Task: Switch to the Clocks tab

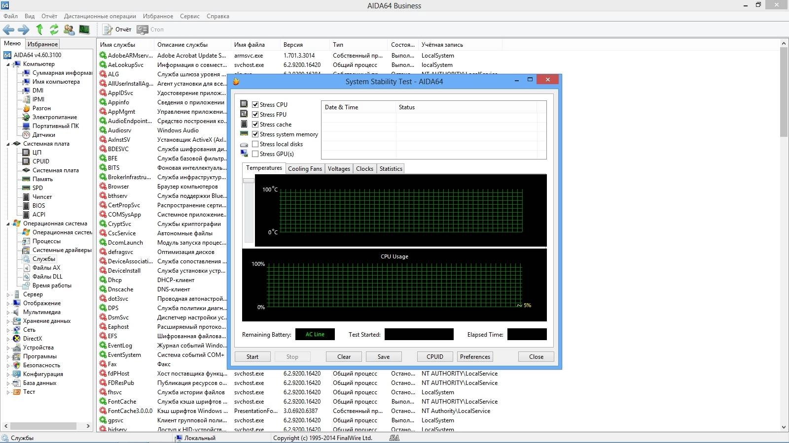Action: [364, 169]
